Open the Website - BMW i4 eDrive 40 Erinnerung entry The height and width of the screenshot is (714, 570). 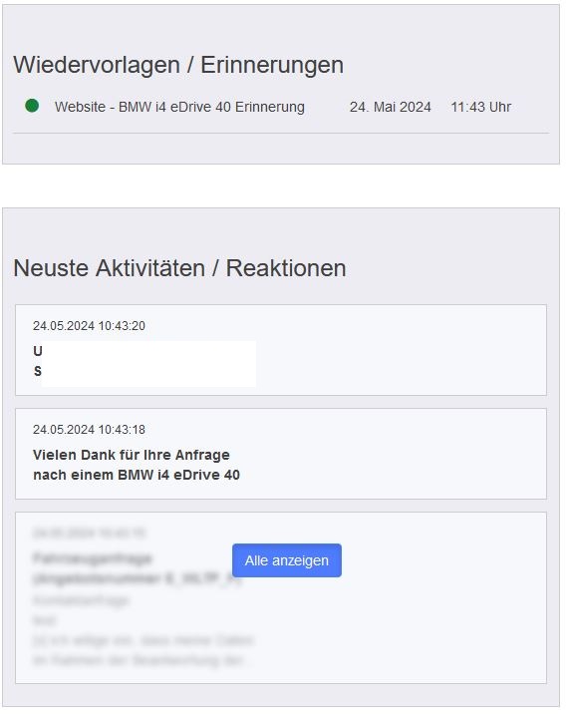point(179,107)
